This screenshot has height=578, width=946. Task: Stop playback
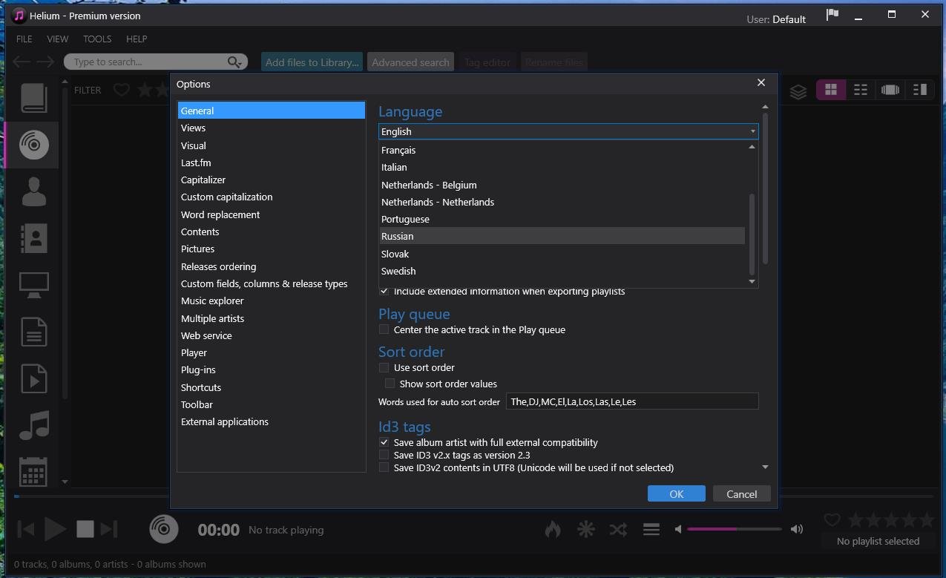[x=85, y=529]
